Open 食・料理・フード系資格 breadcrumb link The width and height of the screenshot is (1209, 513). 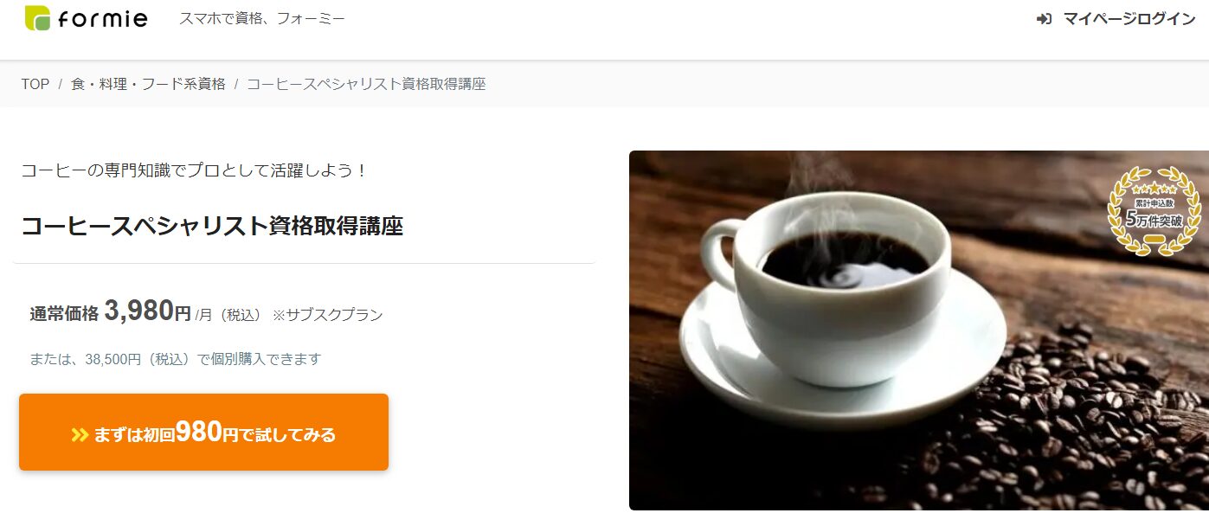[x=148, y=84]
